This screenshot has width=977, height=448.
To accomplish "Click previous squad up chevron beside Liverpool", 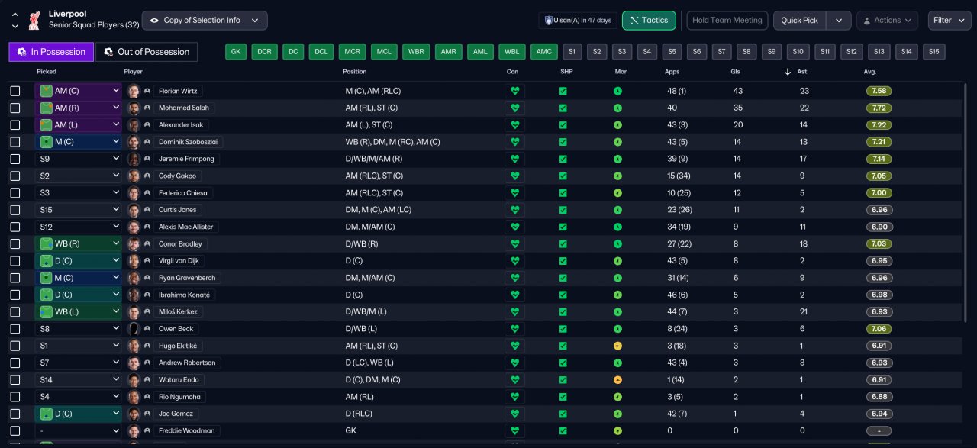I will [x=15, y=15].
